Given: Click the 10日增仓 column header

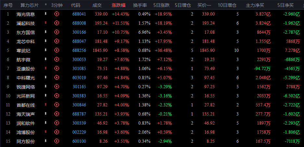Looking at the screenshot, I should click(227, 5).
